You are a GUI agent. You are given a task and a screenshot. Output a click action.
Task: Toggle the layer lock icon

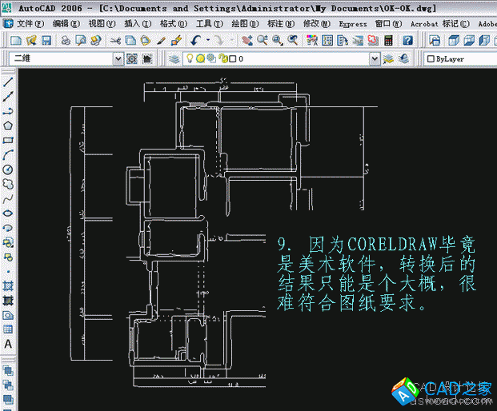(x=221, y=59)
